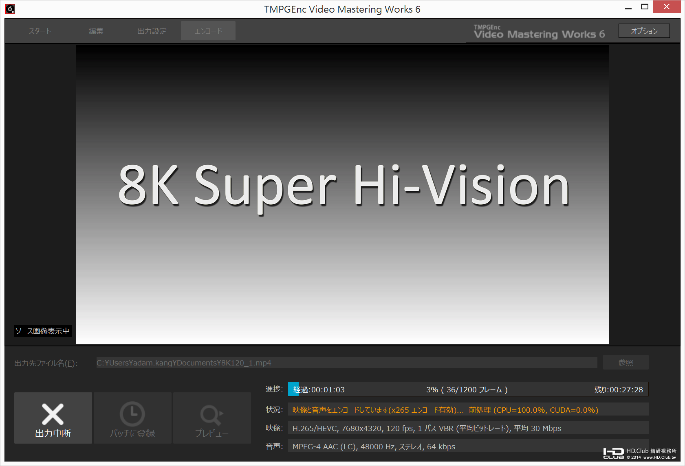Viewport: 685px width, 466px height.
Task: Click the TMPGEnc app icon in title bar
Action: tap(10, 9)
